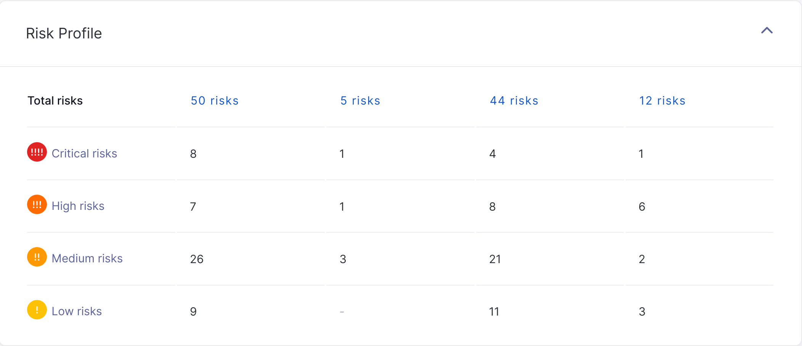This screenshot has height=346, width=802.
Task: Click Medium risks count 26
Action: point(197,259)
